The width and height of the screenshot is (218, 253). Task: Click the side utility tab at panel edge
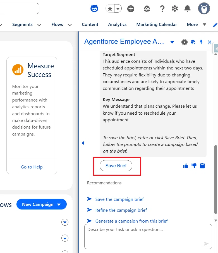click(x=216, y=48)
